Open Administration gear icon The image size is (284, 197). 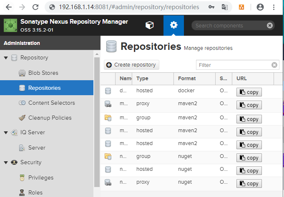click(173, 25)
